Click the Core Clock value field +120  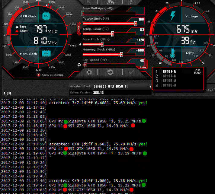click(140, 40)
